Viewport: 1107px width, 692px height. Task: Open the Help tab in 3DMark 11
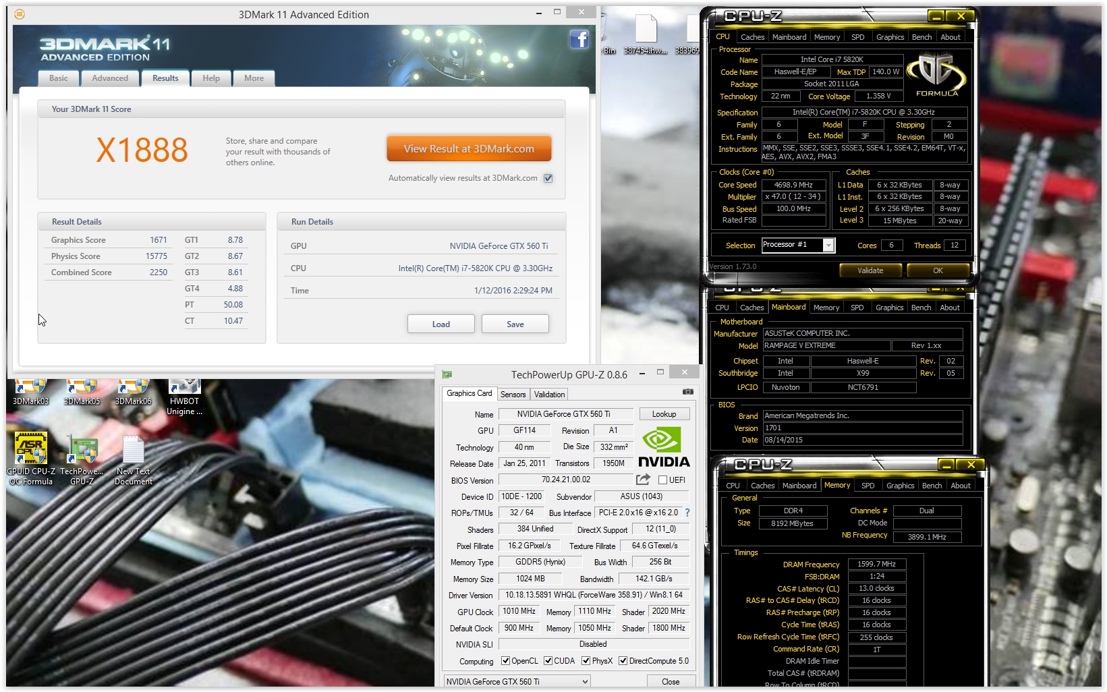pyautogui.click(x=211, y=78)
